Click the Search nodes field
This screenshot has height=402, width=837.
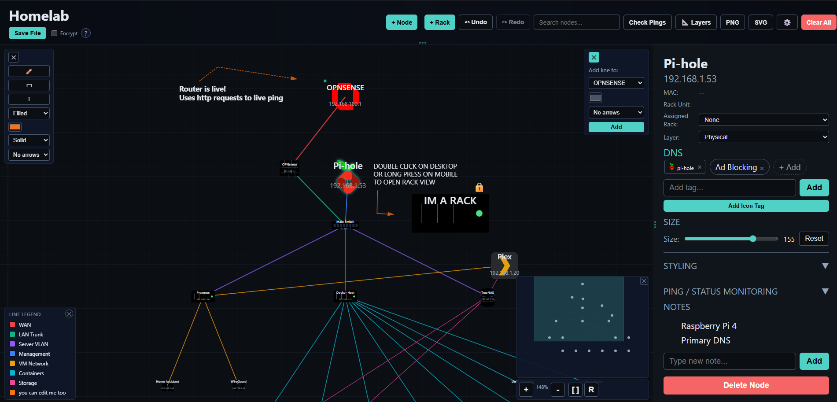[x=577, y=22]
